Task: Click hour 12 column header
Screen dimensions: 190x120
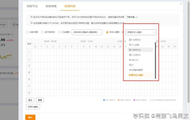Action: tap(108, 47)
